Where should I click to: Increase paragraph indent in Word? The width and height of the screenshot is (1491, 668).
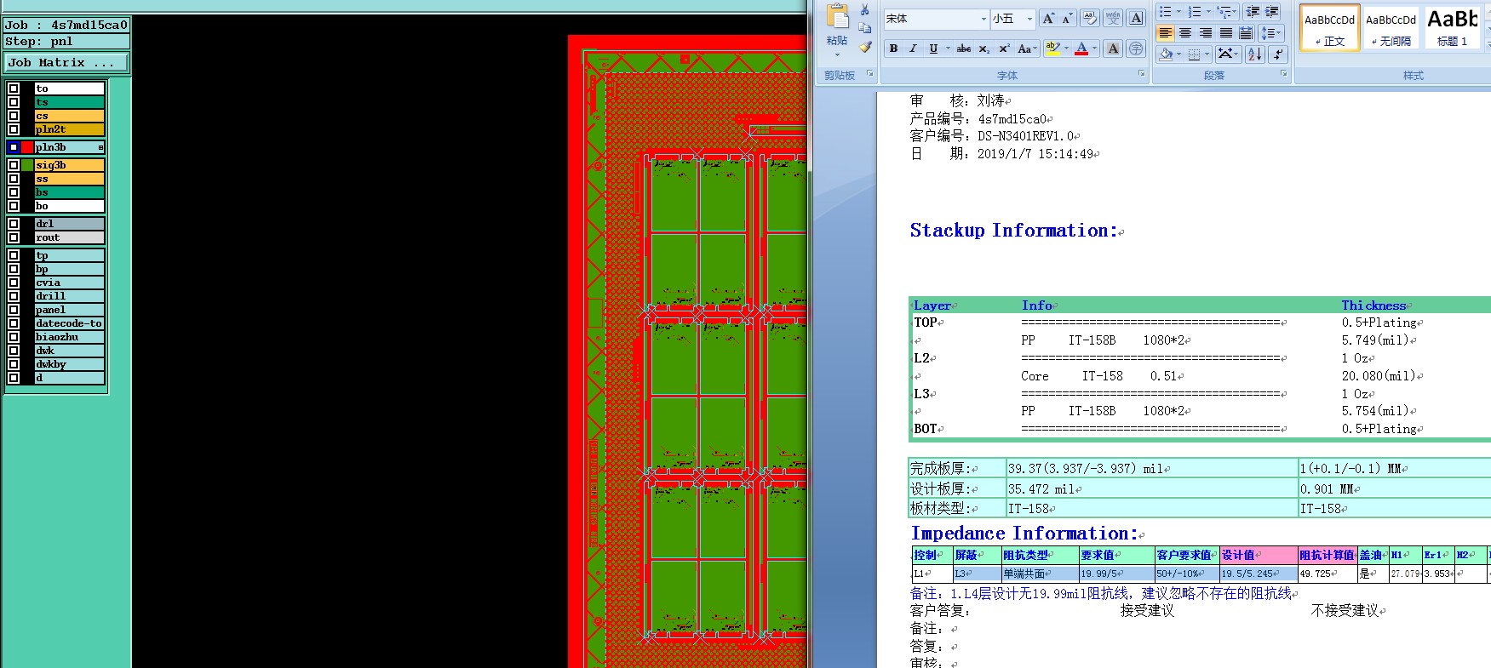tap(1272, 11)
